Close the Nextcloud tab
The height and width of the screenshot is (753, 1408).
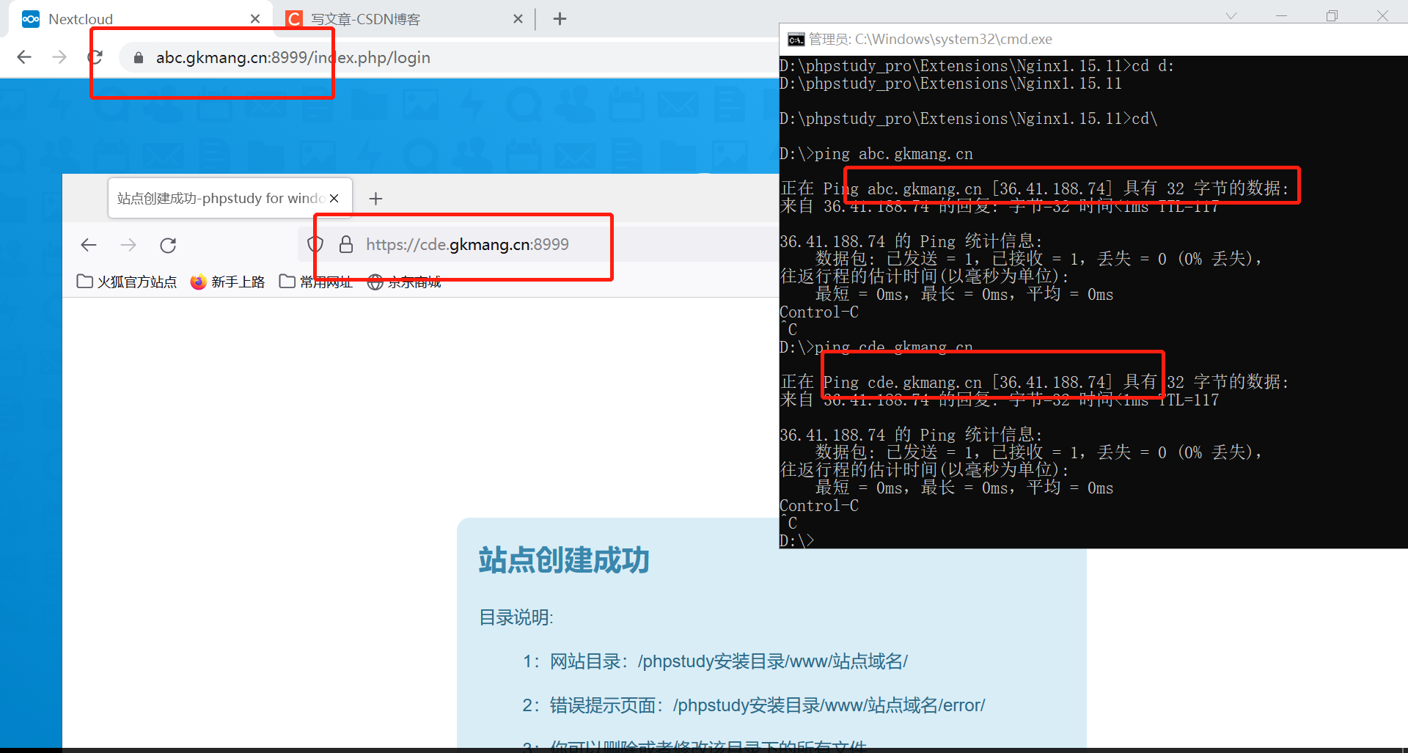point(255,19)
